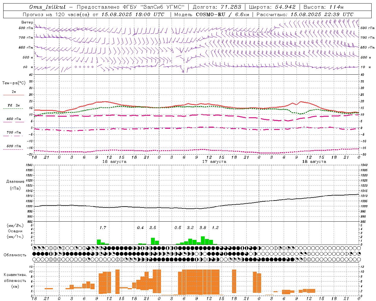376x301 pixels.
Task: Click the elevation text Высота: 114м
Action: [323, 7]
